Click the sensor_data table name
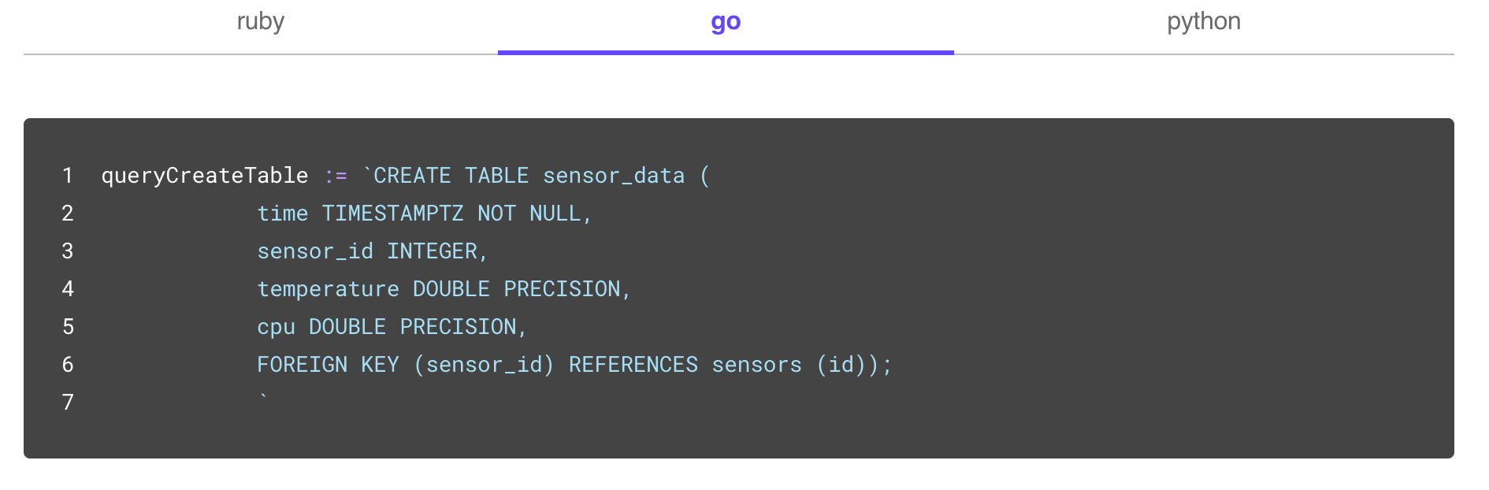 click(x=614, y=176)
